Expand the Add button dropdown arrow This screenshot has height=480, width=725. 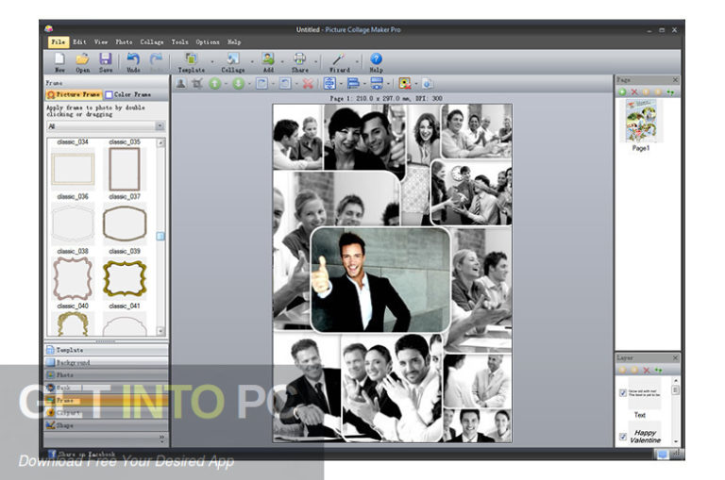coord(282,61)
